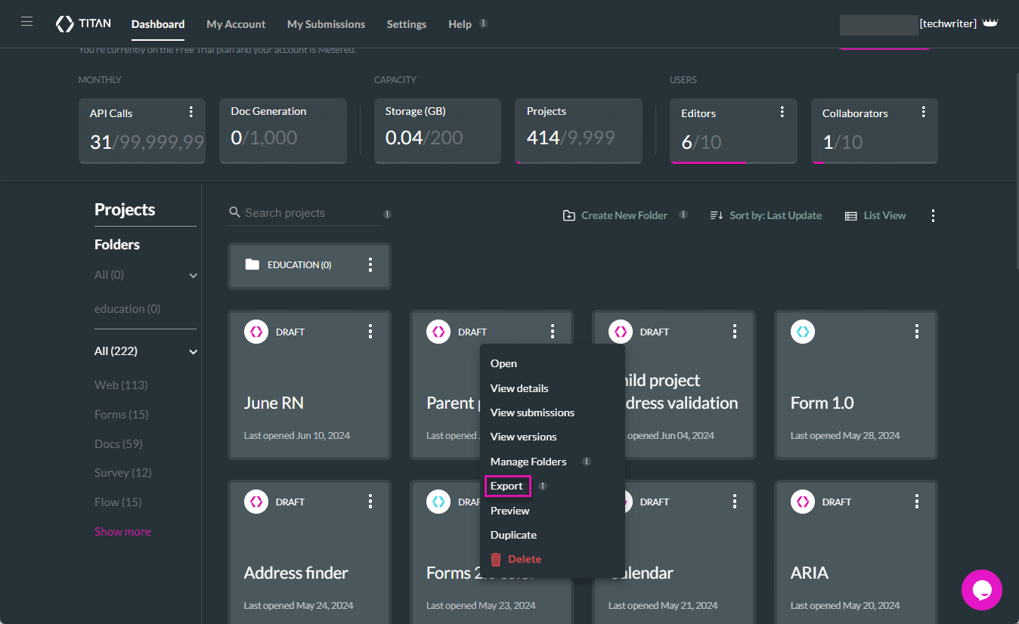Open the chat support widget
Viewport: 1019px width, 624px height.
point(981,590)
